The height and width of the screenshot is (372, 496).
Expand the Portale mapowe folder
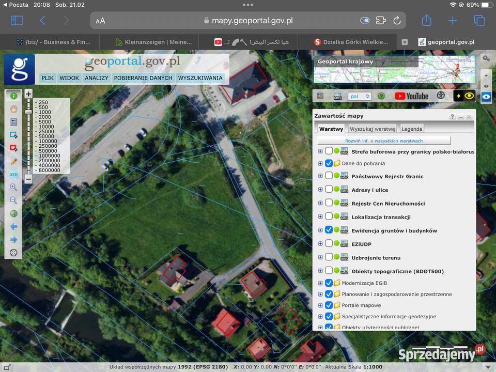pyautogui.click(x=320, y=305)
